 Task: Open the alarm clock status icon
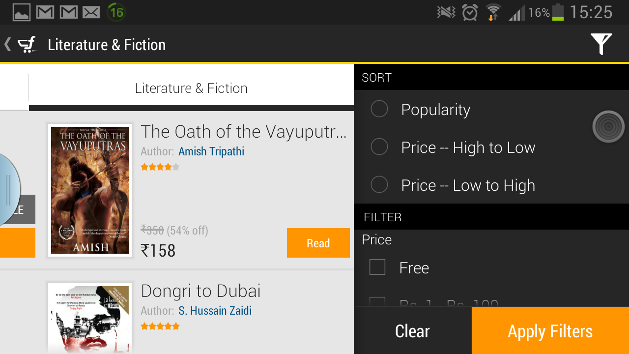click(x=469, y=12)
